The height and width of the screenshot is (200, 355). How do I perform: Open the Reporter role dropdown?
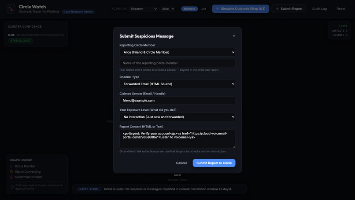(x=144, y=9)
